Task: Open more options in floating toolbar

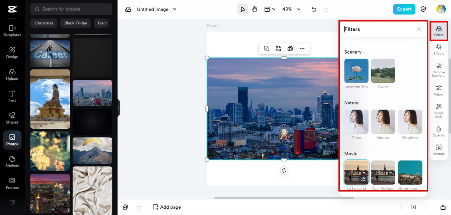Action: click(302, 49)
